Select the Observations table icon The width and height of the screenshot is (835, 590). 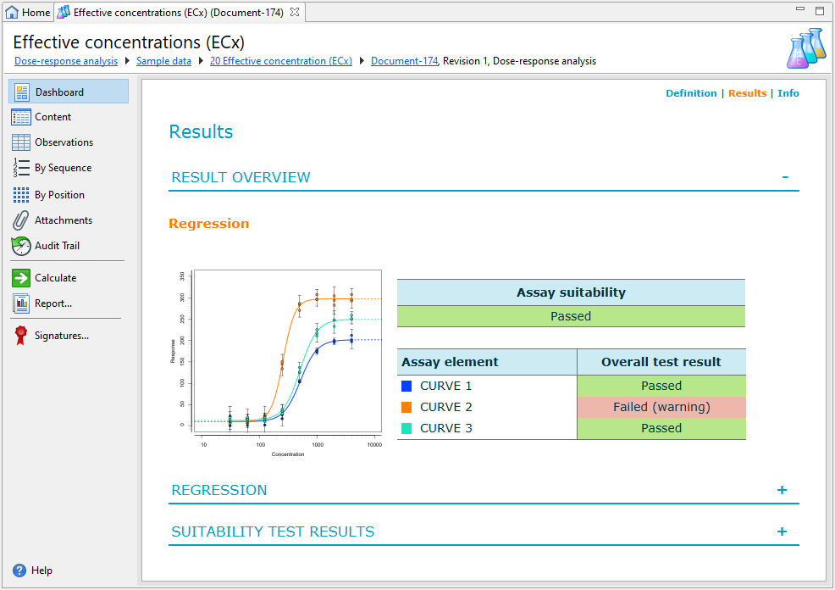22,142
